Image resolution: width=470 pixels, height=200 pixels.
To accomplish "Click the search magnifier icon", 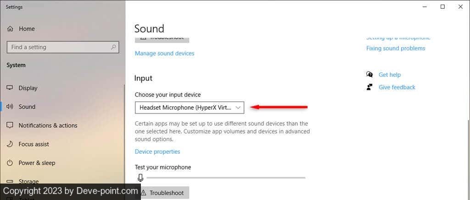I will click(113, 47).
